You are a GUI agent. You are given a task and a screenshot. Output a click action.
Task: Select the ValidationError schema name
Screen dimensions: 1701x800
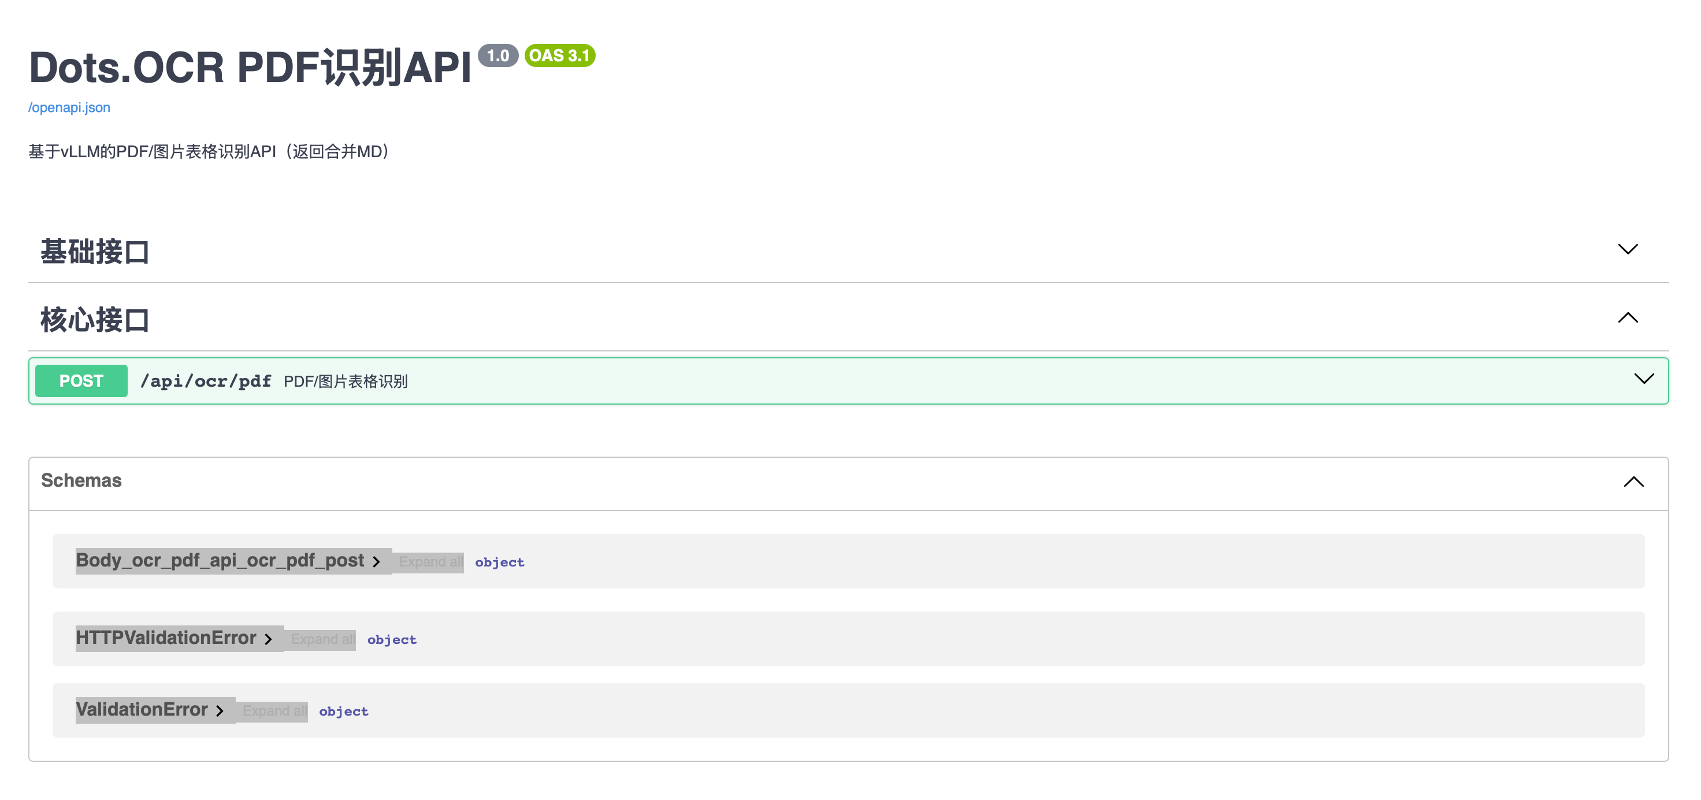point(142,709)
